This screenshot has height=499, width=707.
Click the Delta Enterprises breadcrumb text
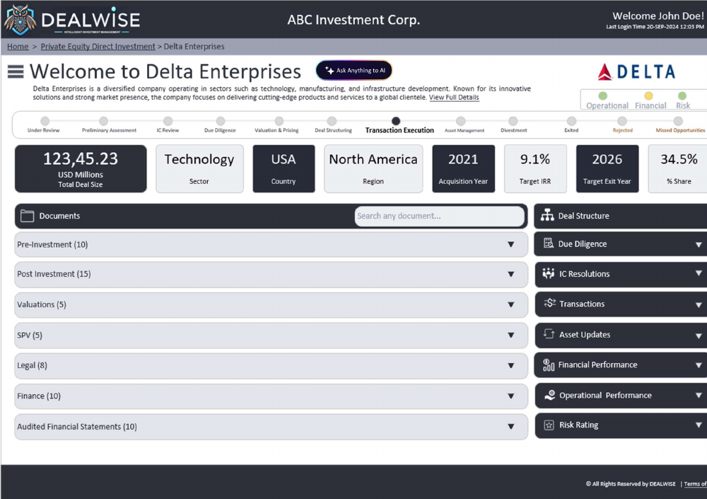click(194, 47)
